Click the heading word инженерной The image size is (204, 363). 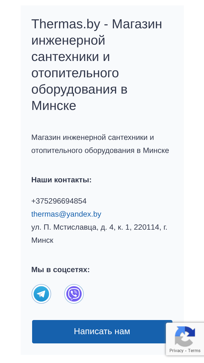point(68,41)
